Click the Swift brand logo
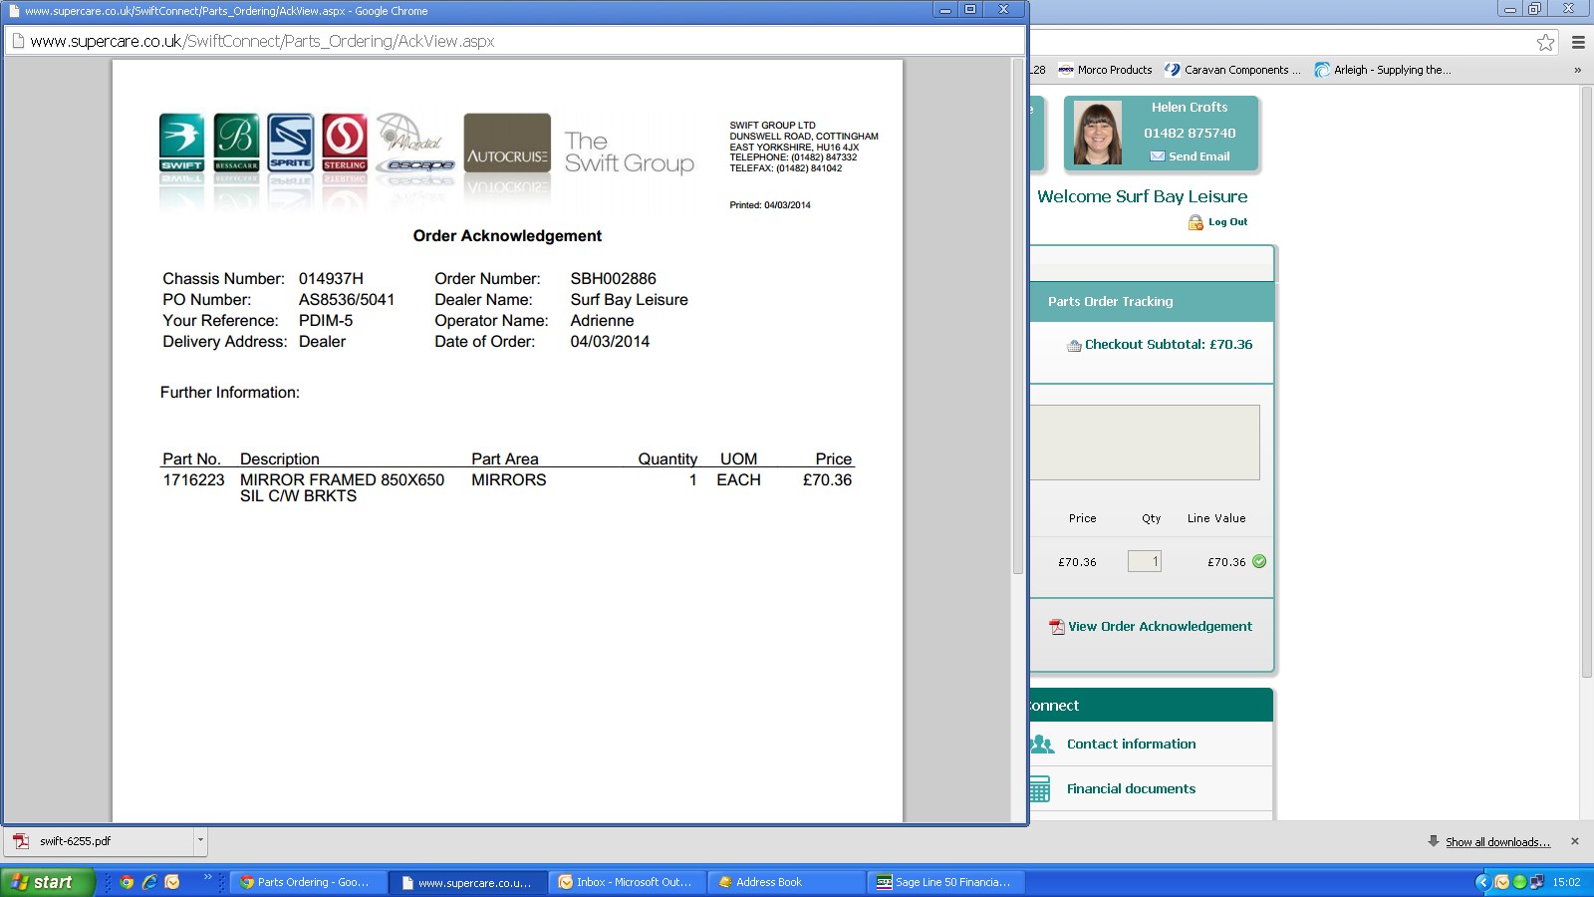Screen dimensions: 1594x897 tap(181, 143)
